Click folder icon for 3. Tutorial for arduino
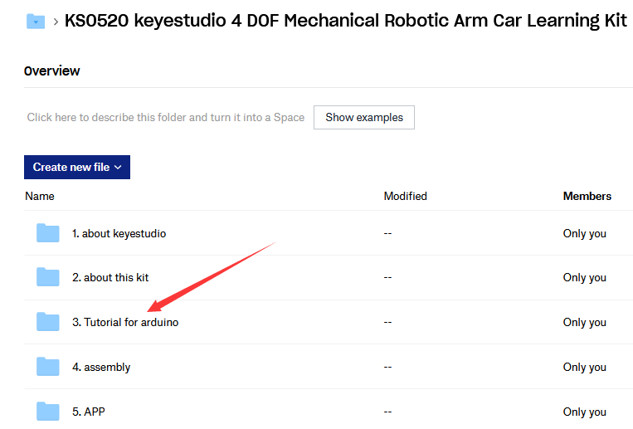The width and height of the screenshot is (633, 429). coord(48,322)
